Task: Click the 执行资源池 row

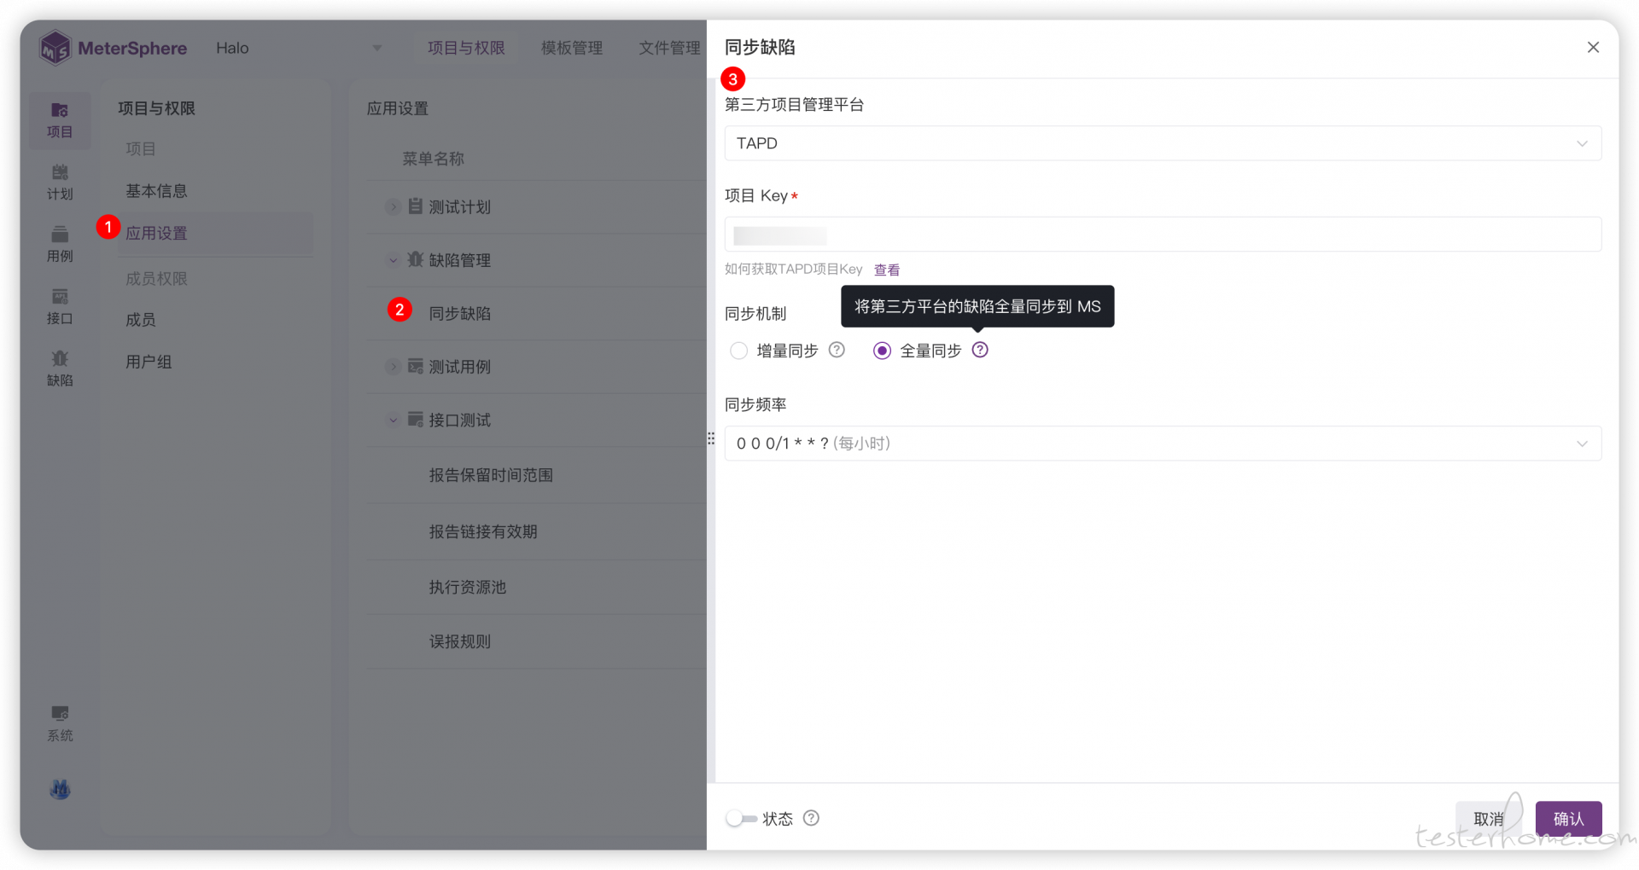Action: coord(536,587)
